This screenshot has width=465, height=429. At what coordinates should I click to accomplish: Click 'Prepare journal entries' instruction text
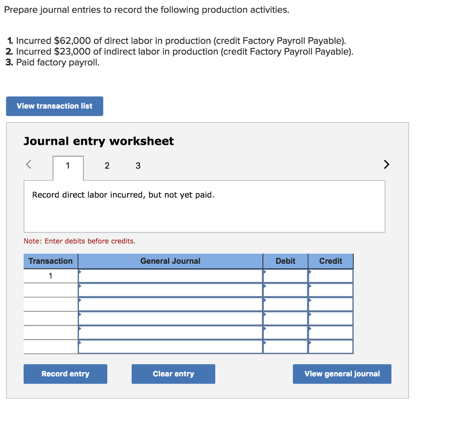(147, 10)
